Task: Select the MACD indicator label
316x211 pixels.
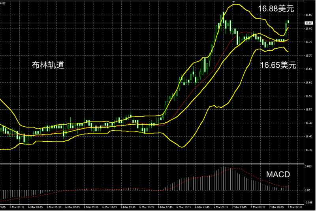Action: point(278,175)
